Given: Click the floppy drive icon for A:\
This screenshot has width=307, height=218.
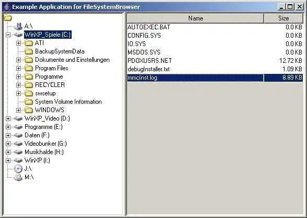Looking at the screenshot, I should point(18,26).
